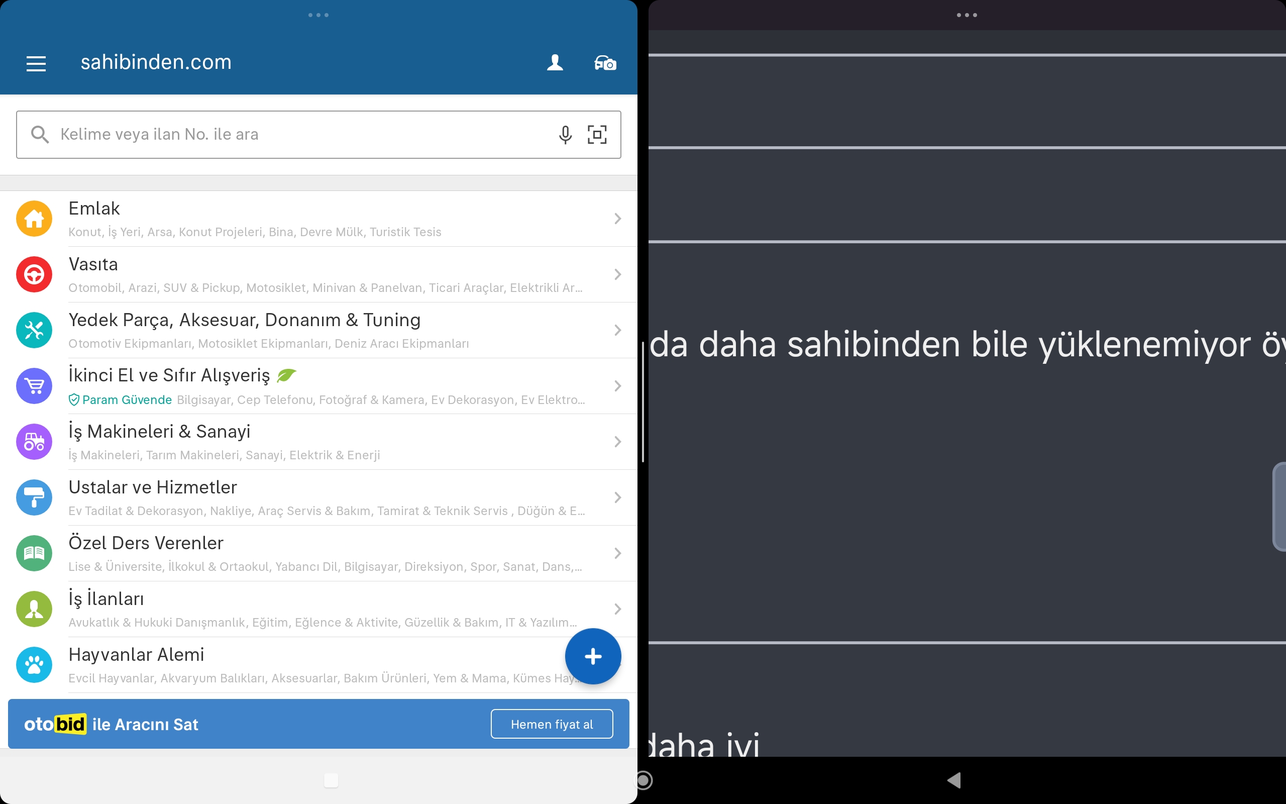Image resolution: width=1286 pixels, height=804 pixels.
Task: Tap the Param Güvende shield icon
Action: point(74,400)
